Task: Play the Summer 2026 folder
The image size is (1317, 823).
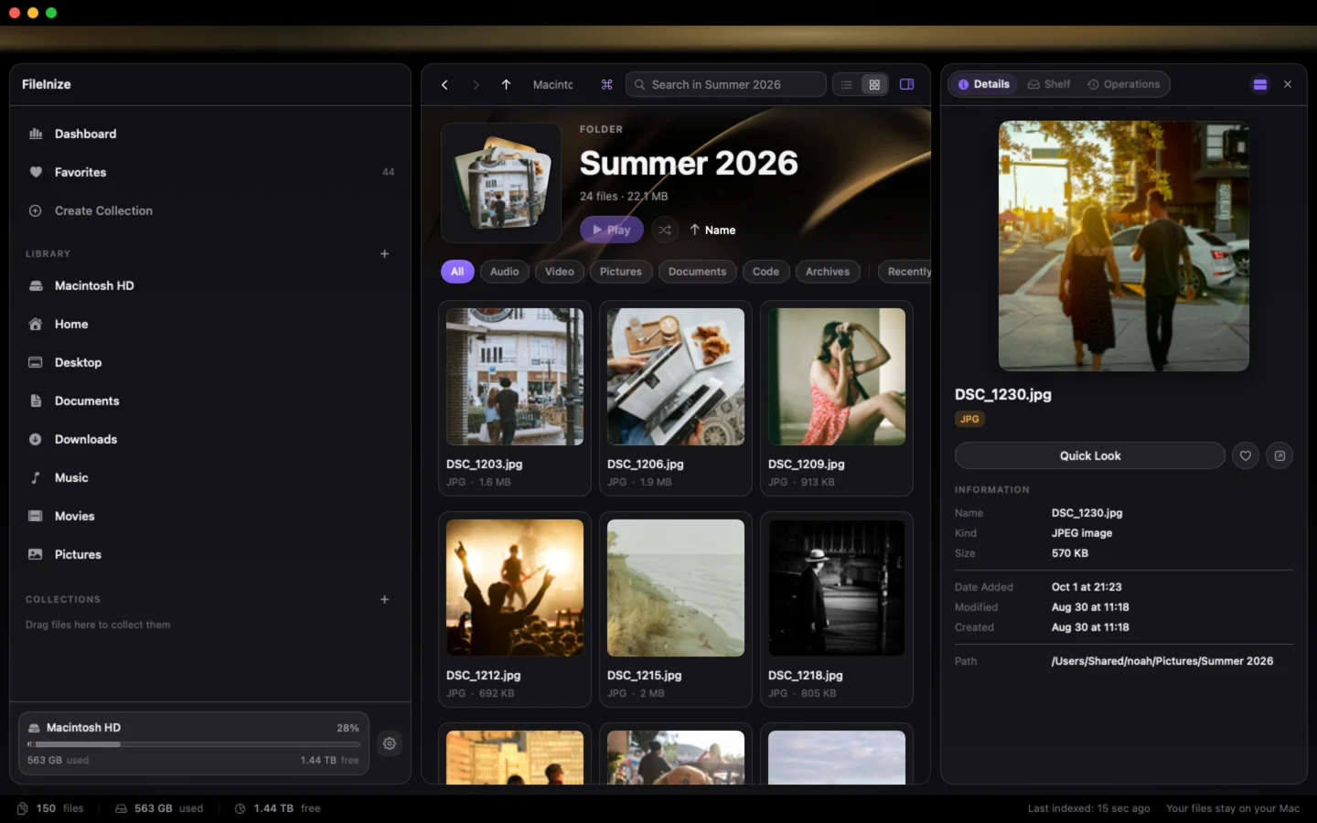Action: [x=612, y=230]
